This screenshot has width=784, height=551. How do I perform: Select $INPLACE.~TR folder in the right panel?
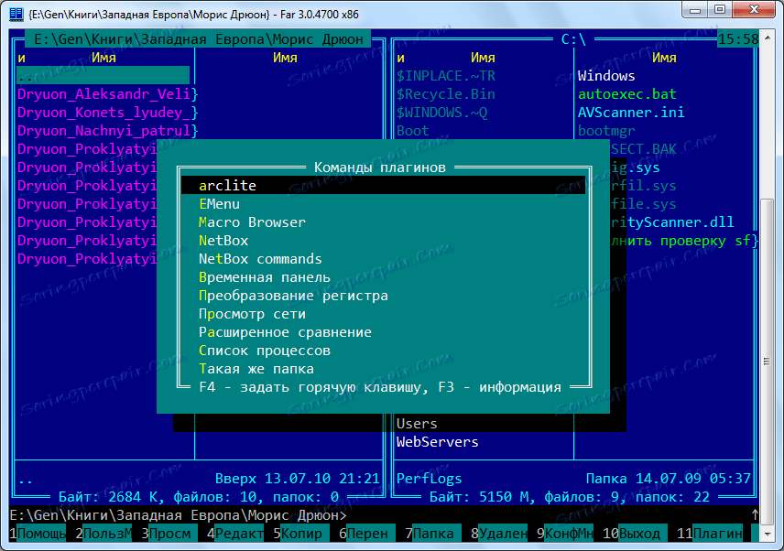[x=445, y=76]
